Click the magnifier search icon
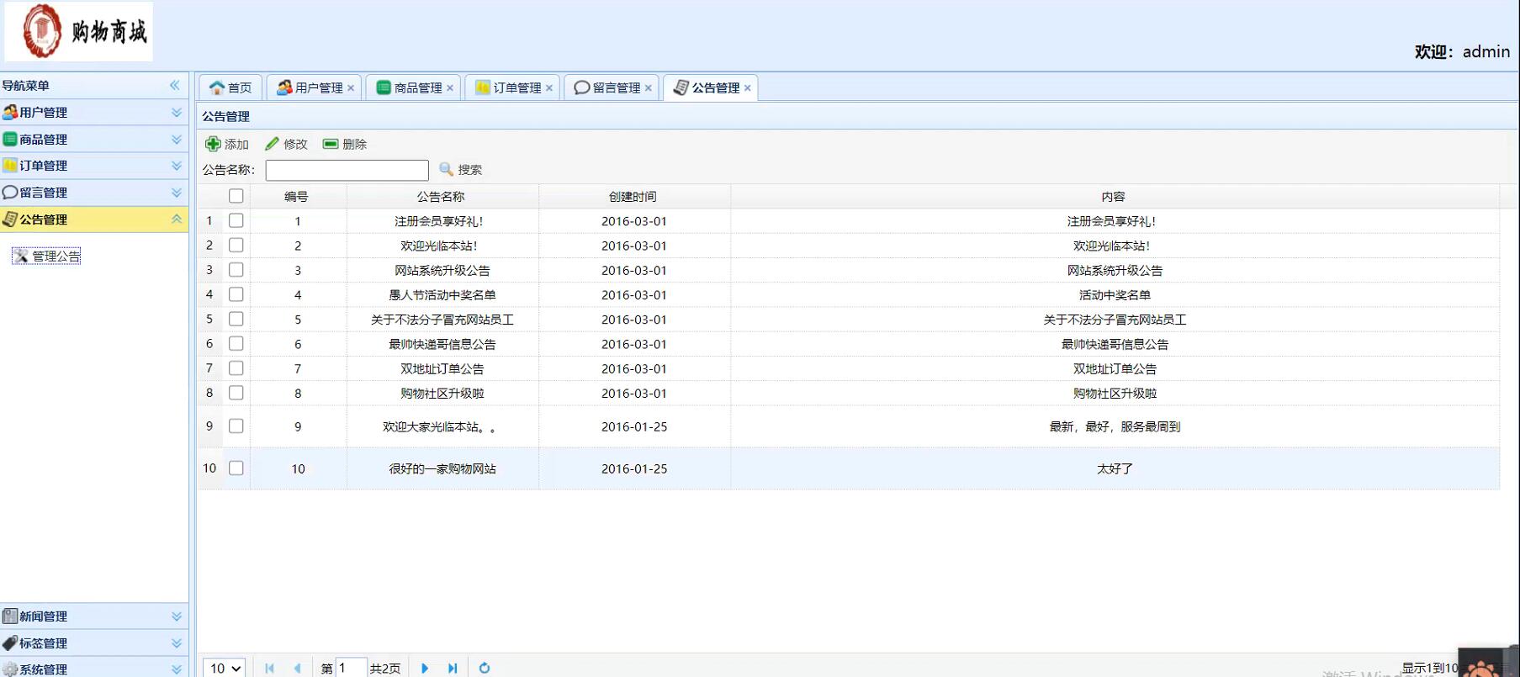 pyautogui.click(x=447, y=169)
